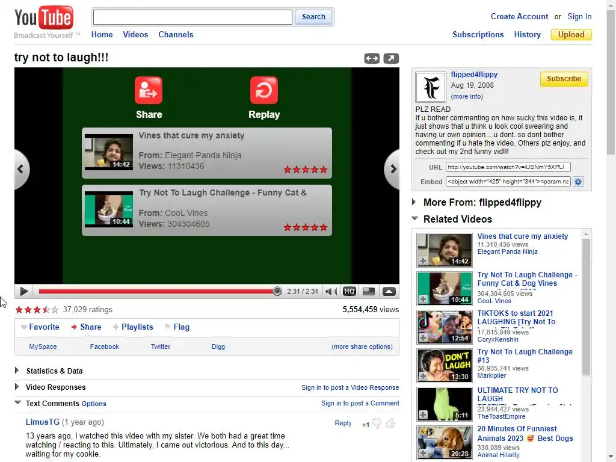Focus the YouTube search input field
Viewport: 616px width, 462px height.
tap(192, 17)
